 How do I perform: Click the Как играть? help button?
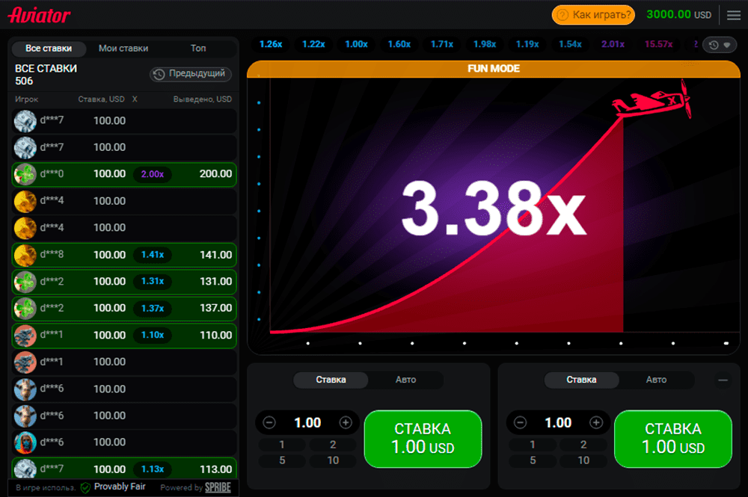593,15
